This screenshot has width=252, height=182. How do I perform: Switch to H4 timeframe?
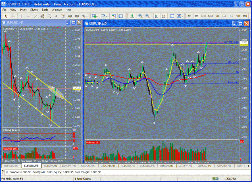[x=224, y=16]
